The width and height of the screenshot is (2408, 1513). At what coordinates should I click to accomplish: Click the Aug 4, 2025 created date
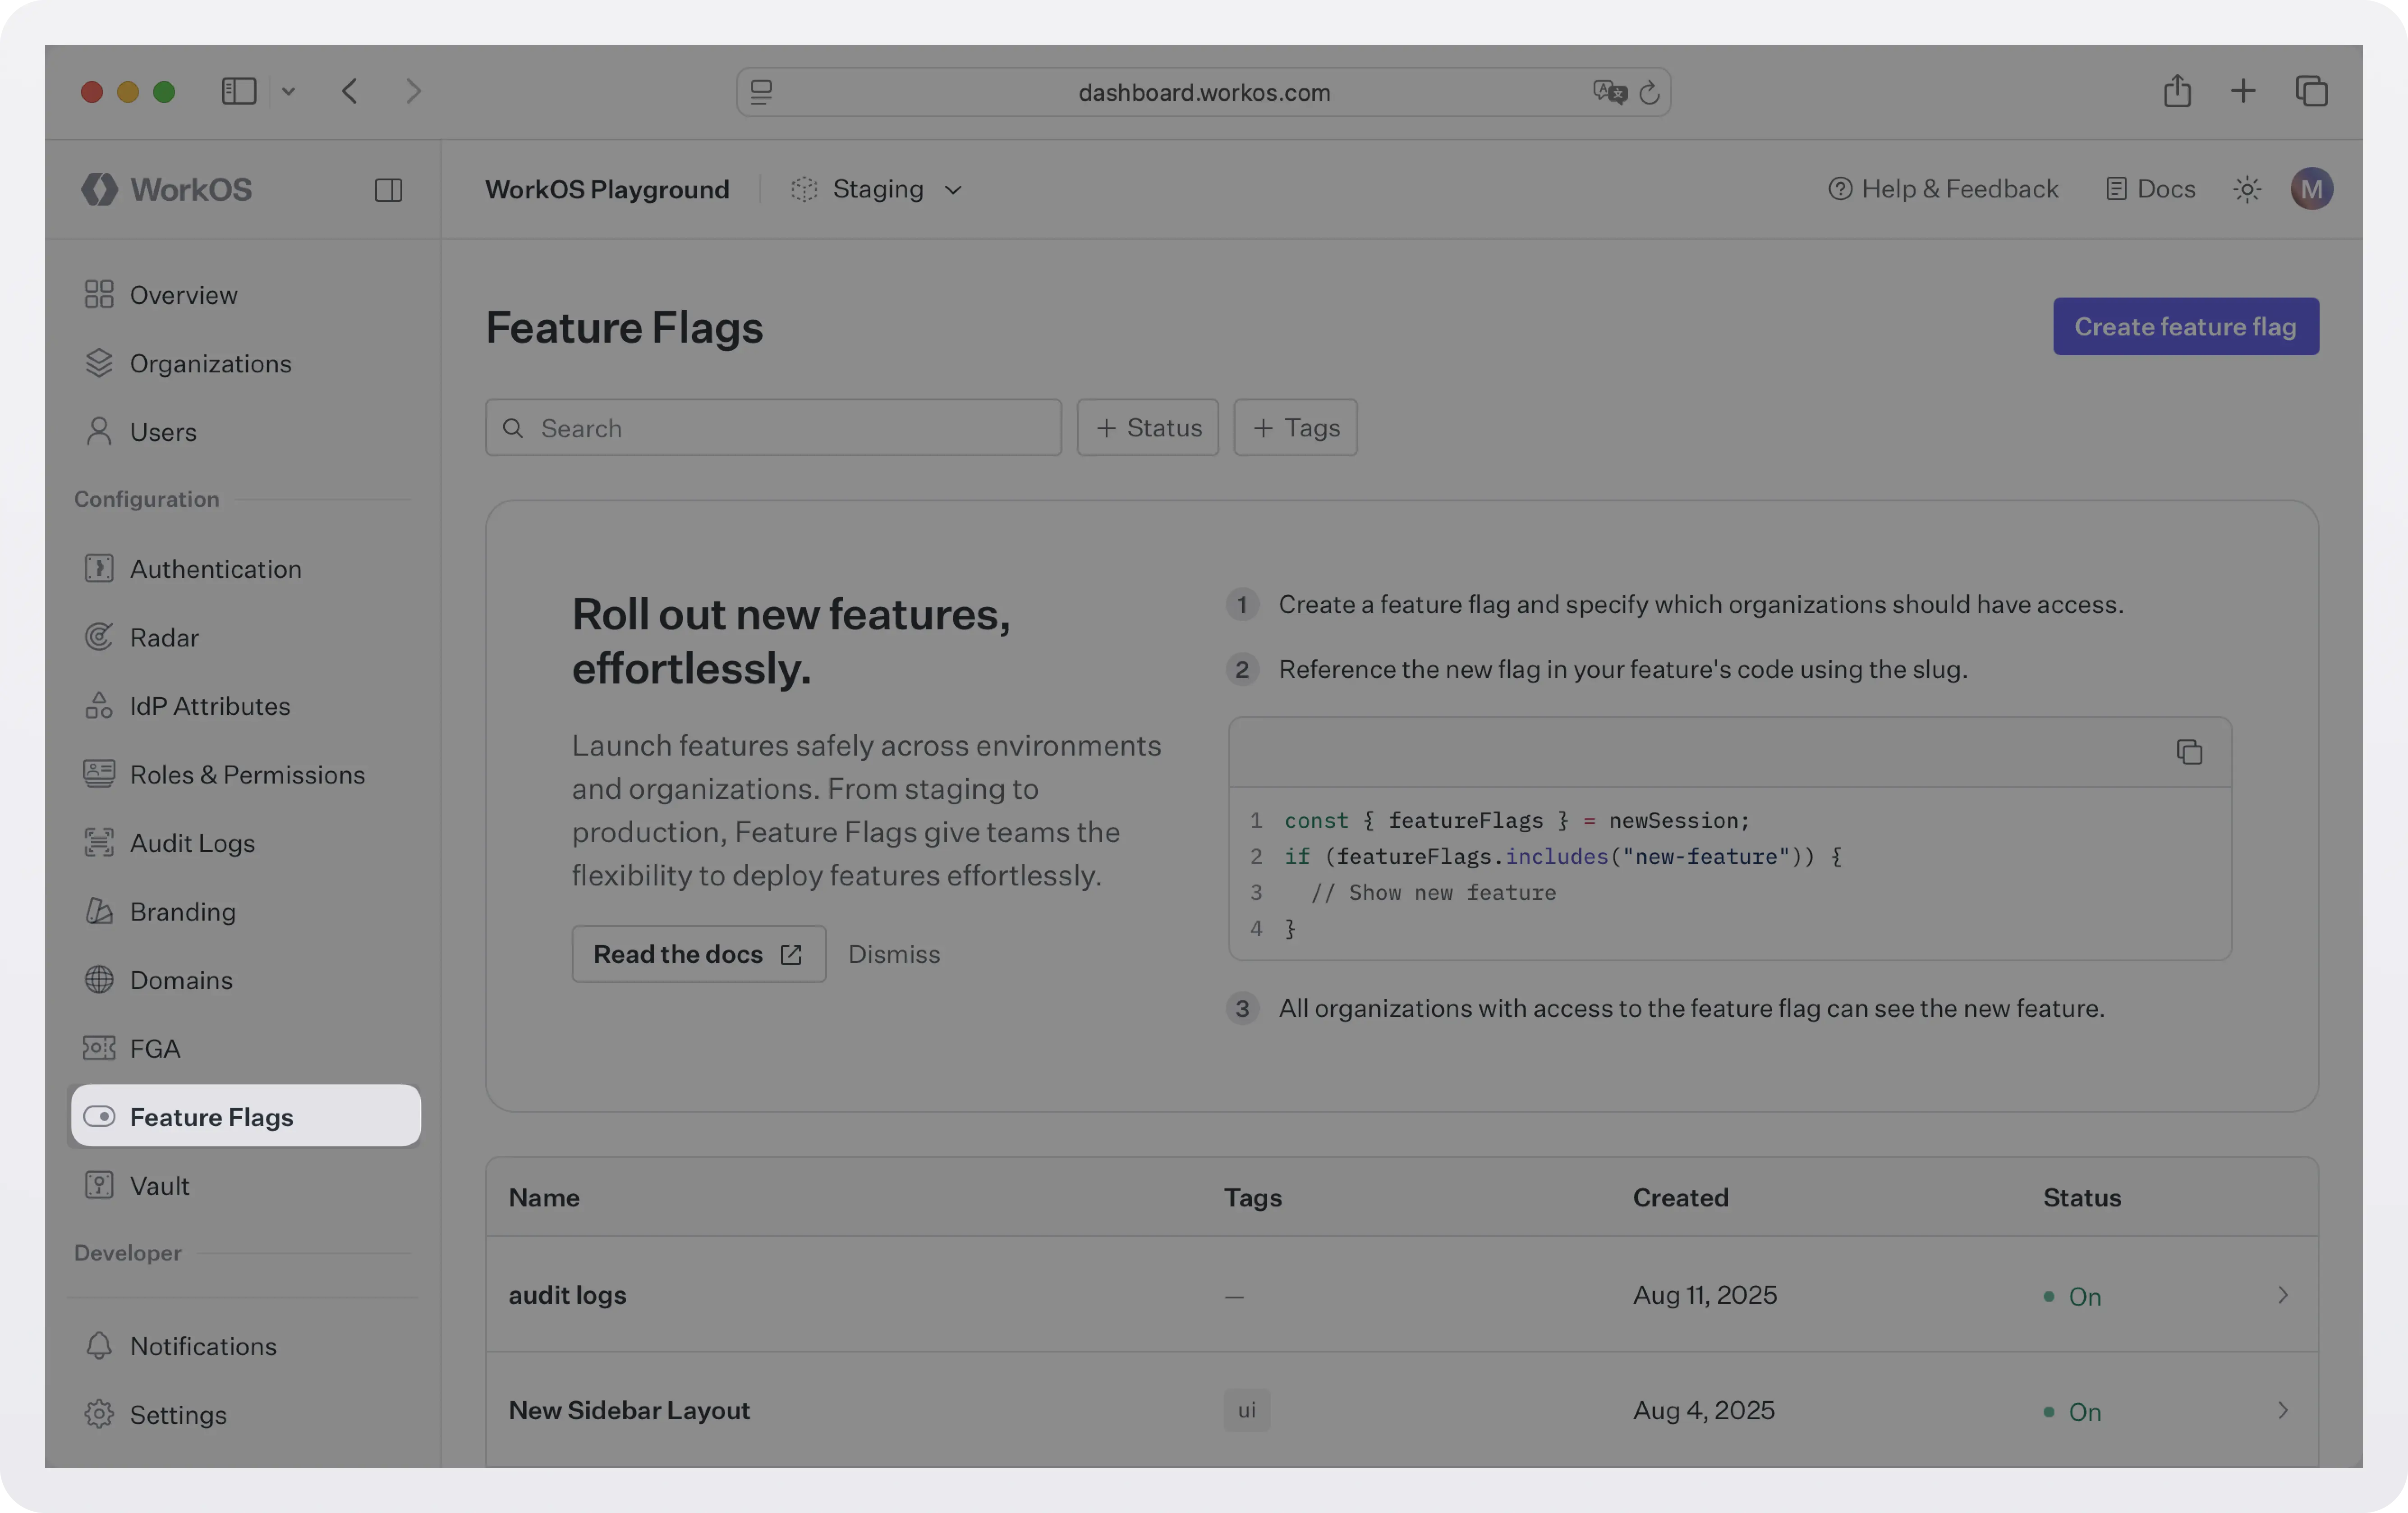[x=1703, y=1410]
